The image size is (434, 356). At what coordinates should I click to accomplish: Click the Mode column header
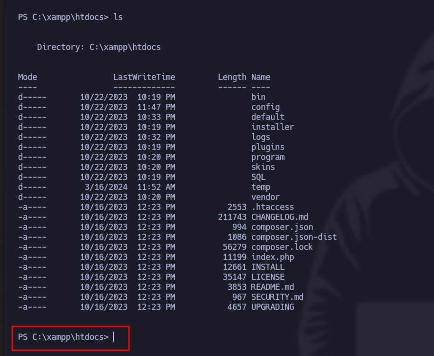(x=28, y=77)
